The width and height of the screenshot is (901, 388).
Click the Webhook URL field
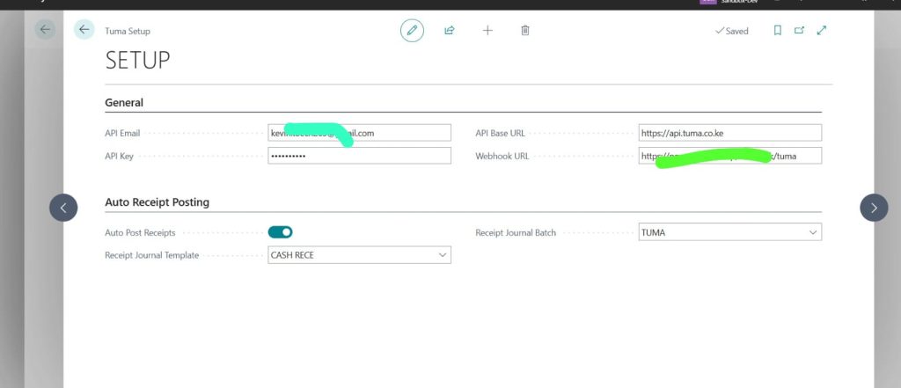click(729, 156)
